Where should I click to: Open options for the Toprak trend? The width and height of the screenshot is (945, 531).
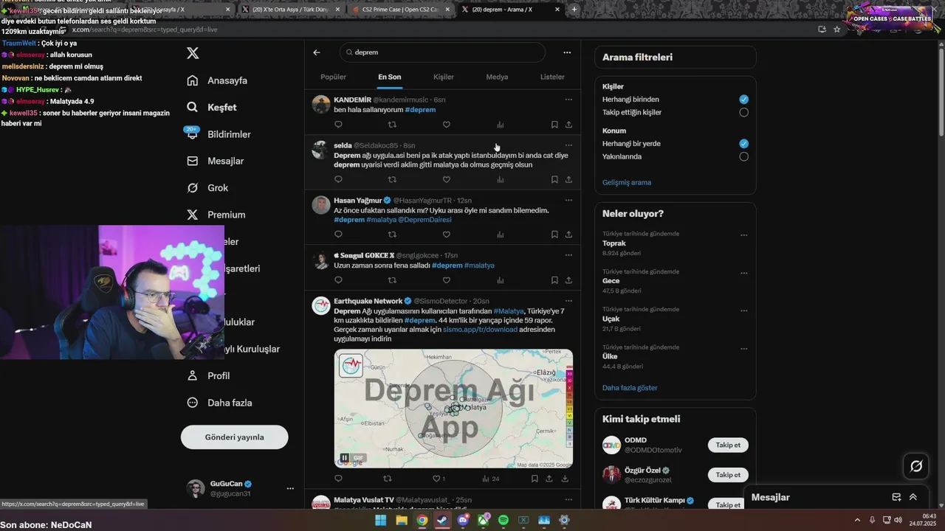click(x=743, y=236)
